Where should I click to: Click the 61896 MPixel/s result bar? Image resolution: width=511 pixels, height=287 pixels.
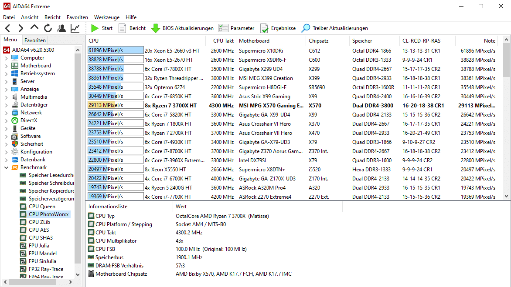click(116, 50)
